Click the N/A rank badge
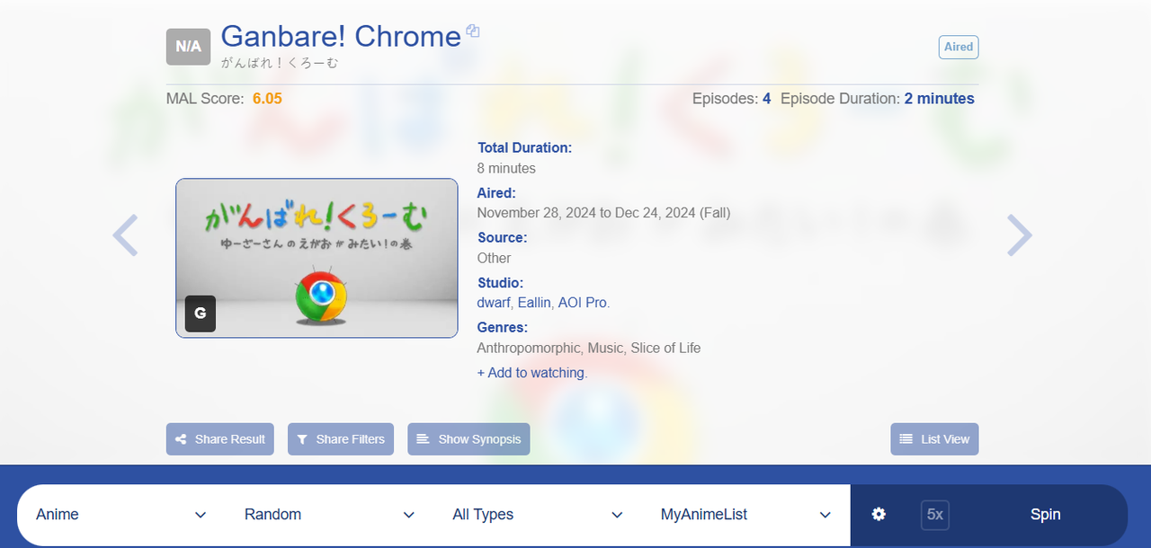The image size is (1151, 548). click(x=188, y=47)
